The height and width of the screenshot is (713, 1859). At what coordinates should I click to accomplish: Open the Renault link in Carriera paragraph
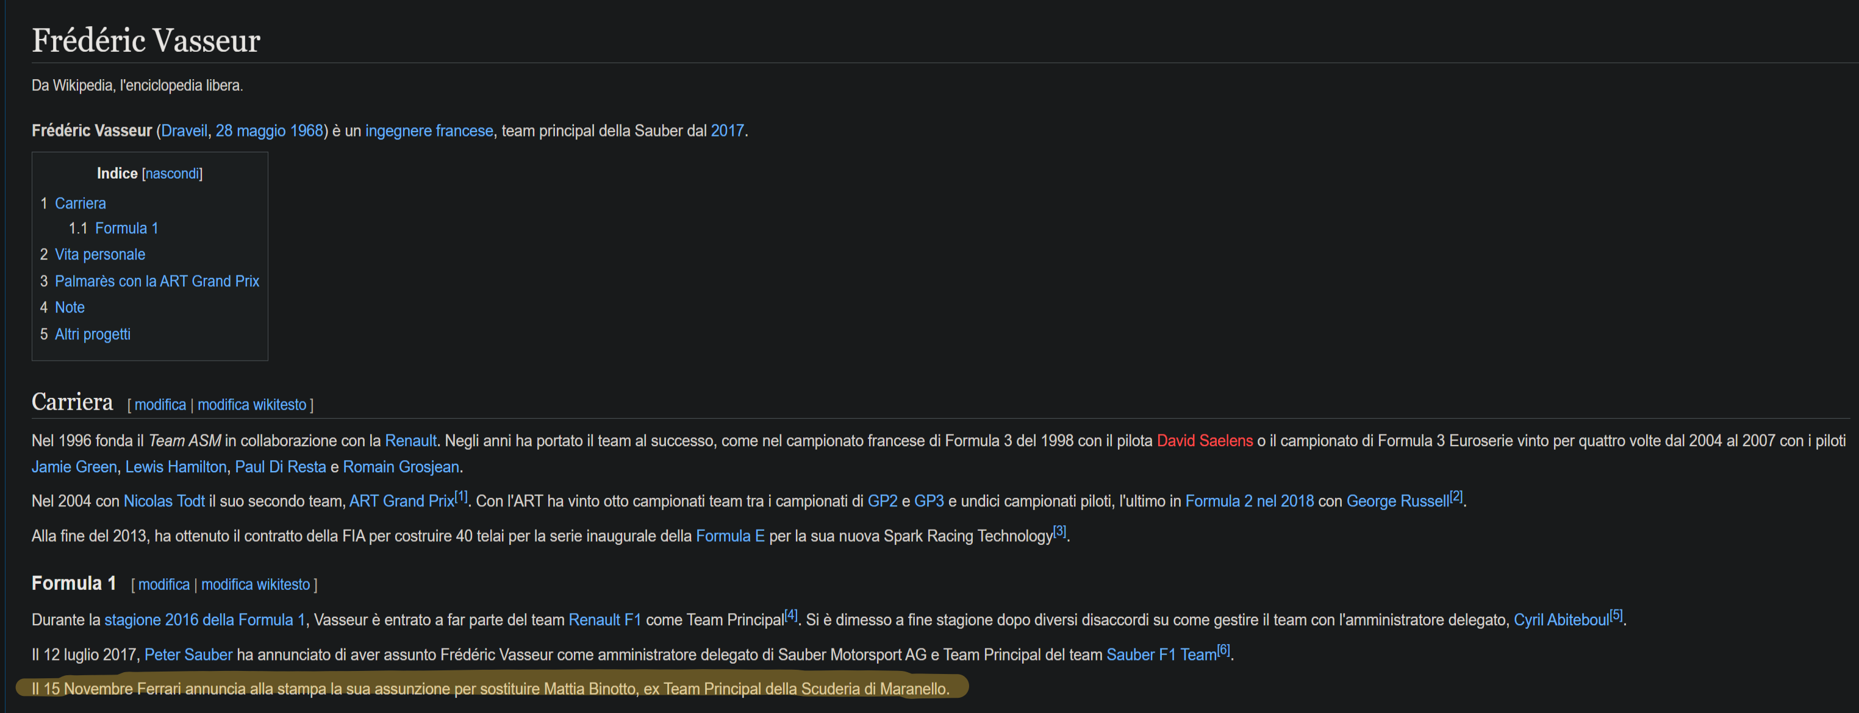(410, 441)
